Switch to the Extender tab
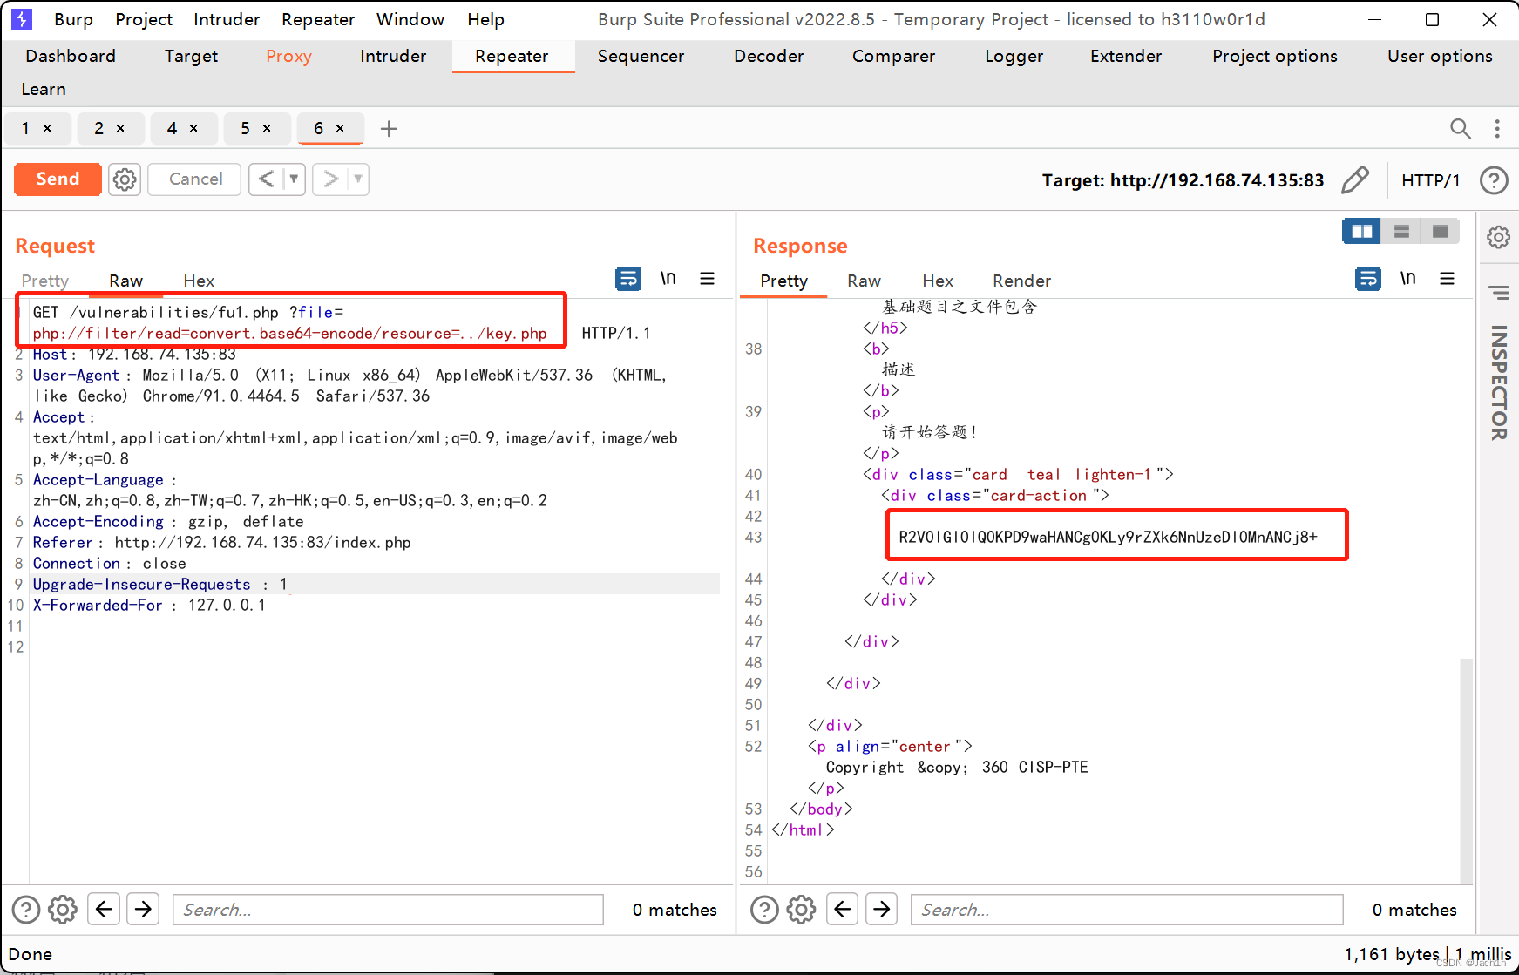The image size is (1519, 975). [1126, 57]
